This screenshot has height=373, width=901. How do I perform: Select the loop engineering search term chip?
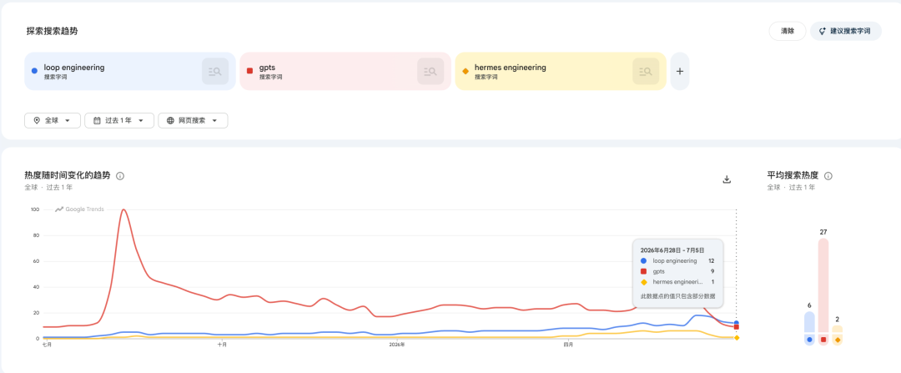click(130, 71)
